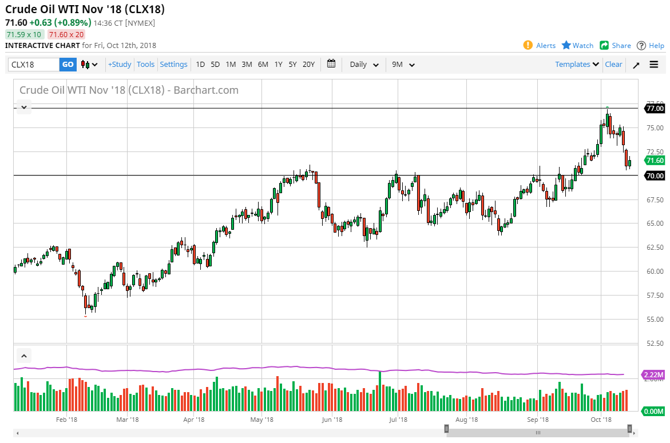Viewport: 670px width, 443px height.
Task: Click the CLX18 symbol input field
Action: coord(34,65)
